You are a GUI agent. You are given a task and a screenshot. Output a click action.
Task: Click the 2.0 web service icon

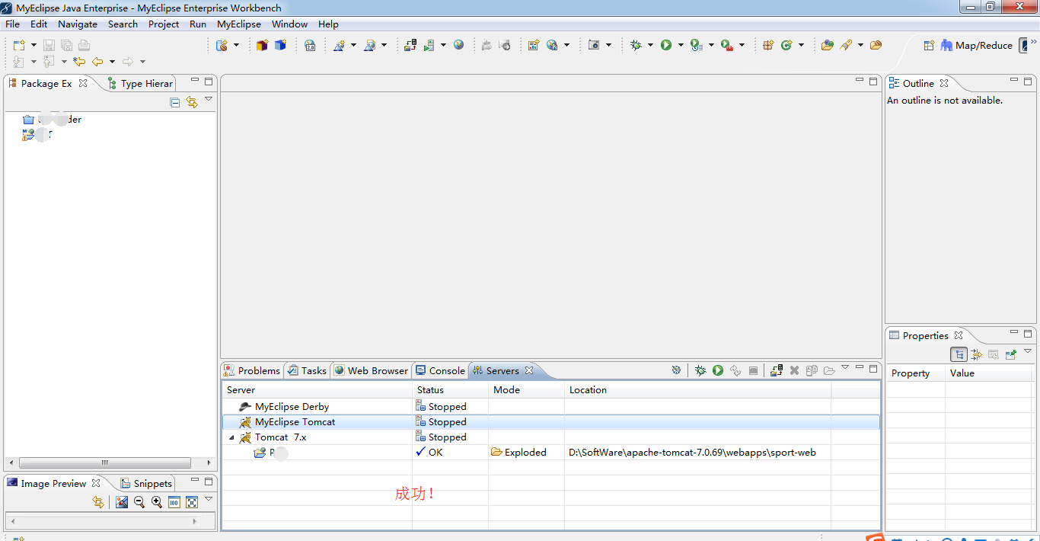click(x=310, y=46)
